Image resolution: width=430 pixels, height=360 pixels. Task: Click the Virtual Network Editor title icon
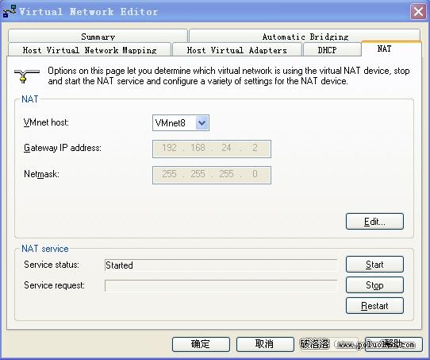(x=10, y=12)
